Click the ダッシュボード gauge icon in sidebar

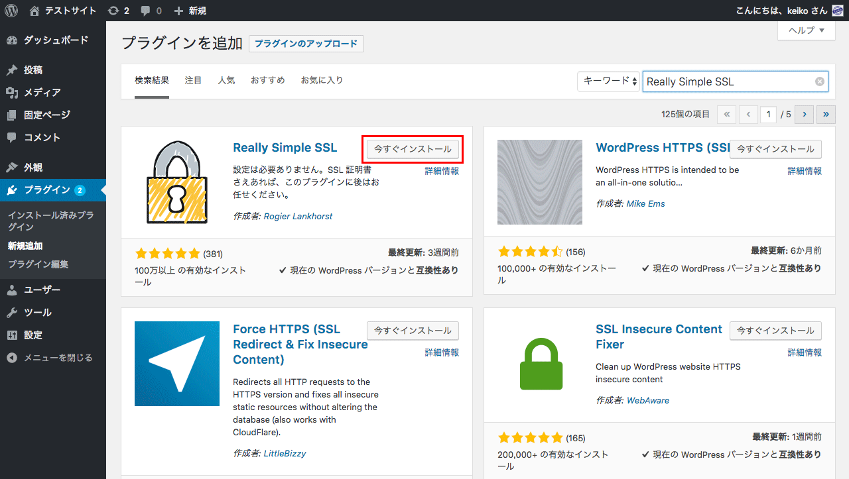(12, 40)
